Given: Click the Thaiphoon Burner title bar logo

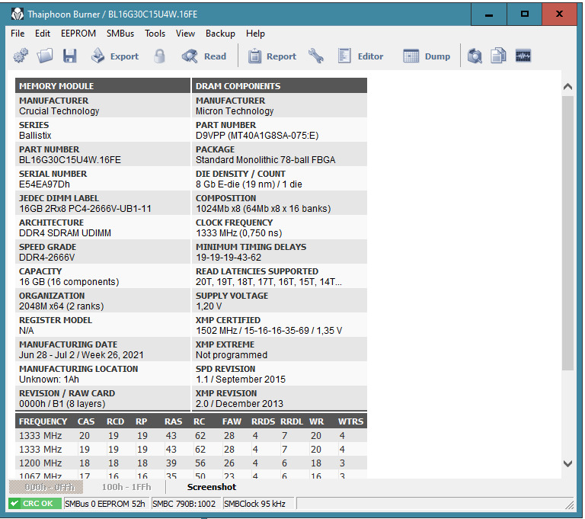Looking at the screenshot, I should [x=18, y=14].
